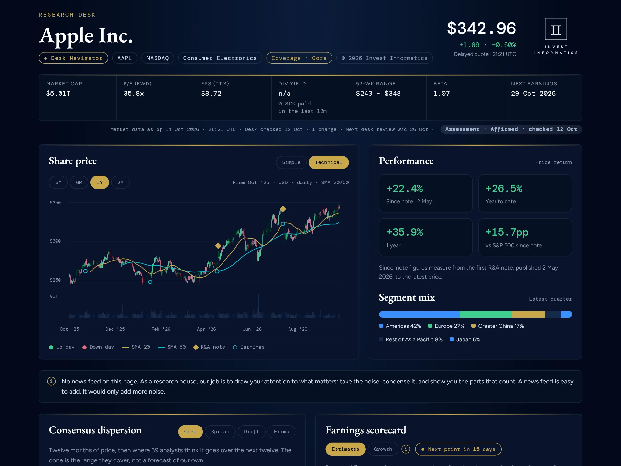Show the Growth scorecard
The height and width of the screenshot is (466, 621).
pos(383,449)
